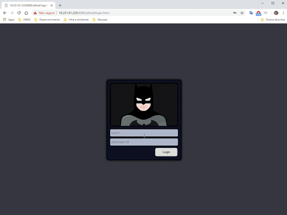This screenshot has height=215, width=287.
Task: Bookmark this page with the star
Action: click(x=242, y=13)
